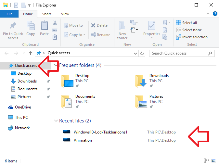Viewport: 219px width, 165px height.
Task: Select the Windows10-LockTaskbarIcons1 recent file
Action: tap(100, 132)
